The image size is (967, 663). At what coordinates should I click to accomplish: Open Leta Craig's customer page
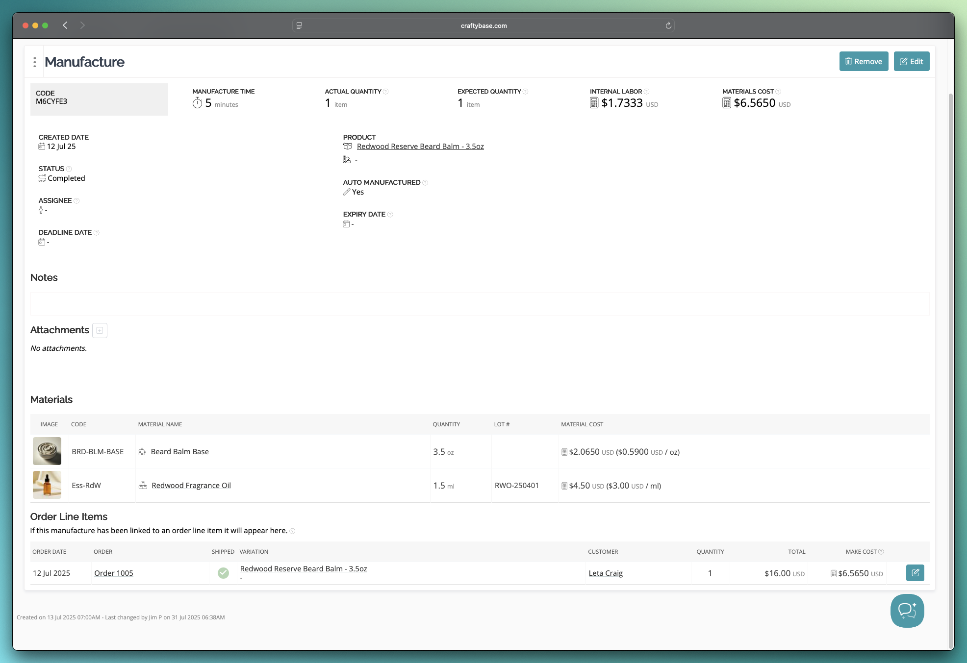point(606,573)
